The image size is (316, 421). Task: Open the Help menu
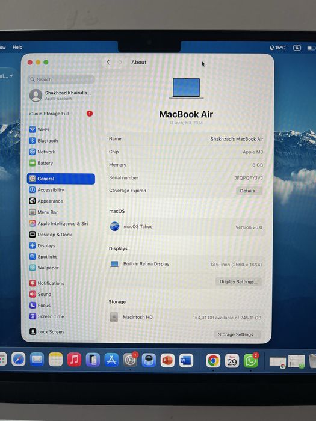[17, 48]
